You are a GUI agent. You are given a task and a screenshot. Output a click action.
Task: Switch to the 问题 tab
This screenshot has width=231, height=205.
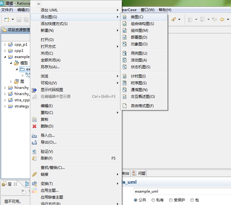click(142, 174)
